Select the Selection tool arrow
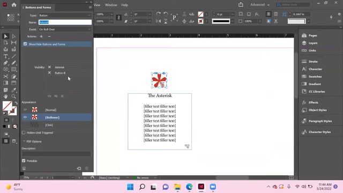343x193 pixels. (x=6, y=36)
